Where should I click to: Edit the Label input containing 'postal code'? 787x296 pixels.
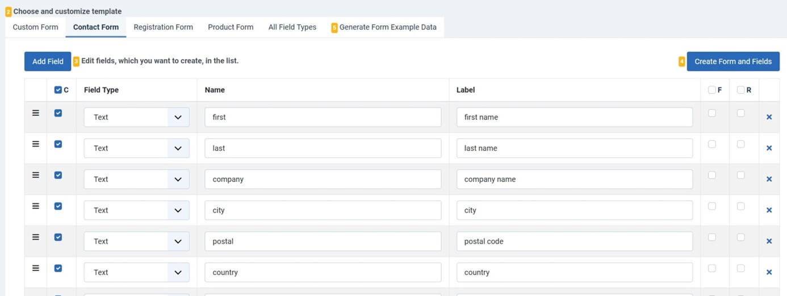point(575,241)
